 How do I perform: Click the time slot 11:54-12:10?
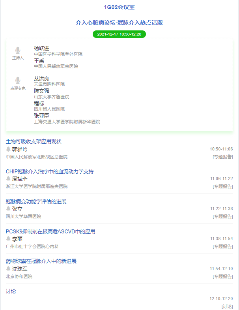pos(221,269)
